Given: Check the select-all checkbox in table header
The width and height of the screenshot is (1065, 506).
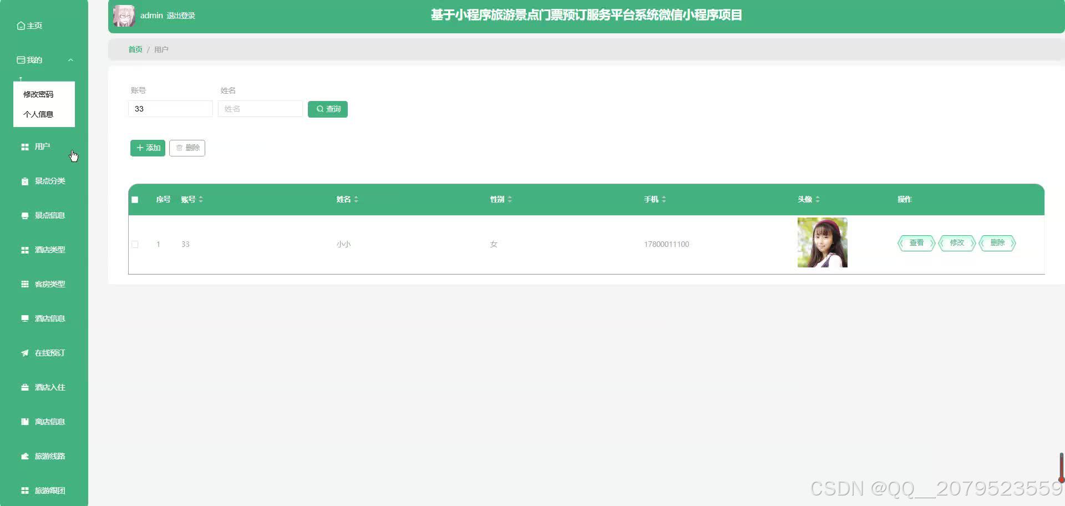Looking at the screenshot, I should (135, 199).
